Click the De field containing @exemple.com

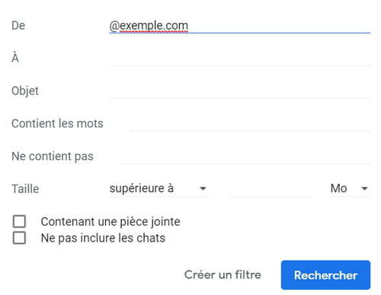click(x=239, y=25)
